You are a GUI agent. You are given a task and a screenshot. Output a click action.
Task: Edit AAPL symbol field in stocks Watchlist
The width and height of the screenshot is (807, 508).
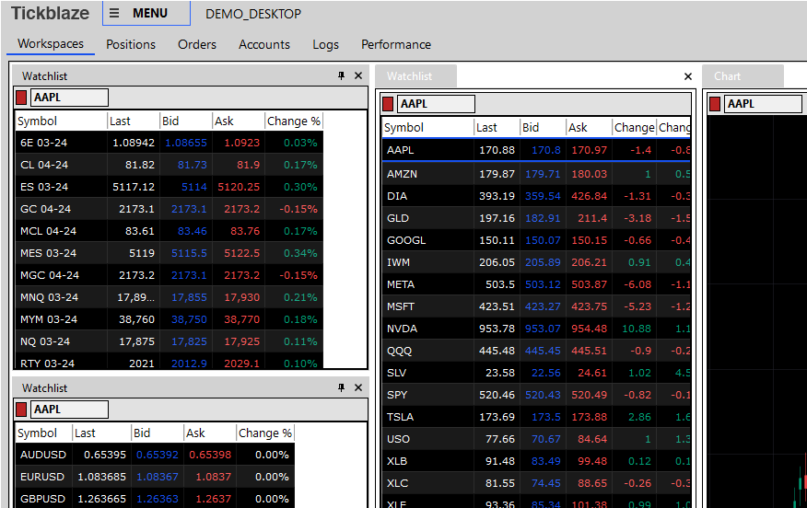tap(436, 104)
